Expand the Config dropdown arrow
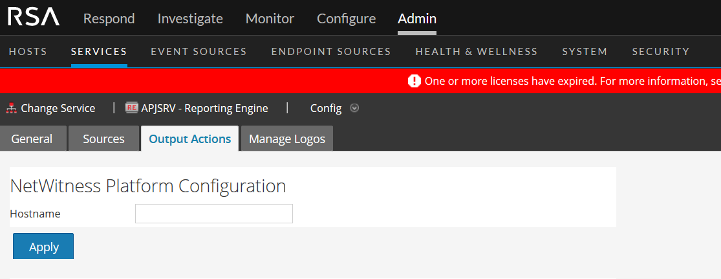The height and width of the screenshot is (279, 721). point(354,108)
